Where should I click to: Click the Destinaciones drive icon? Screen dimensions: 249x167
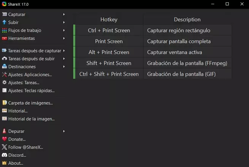(x=4, y=66)
